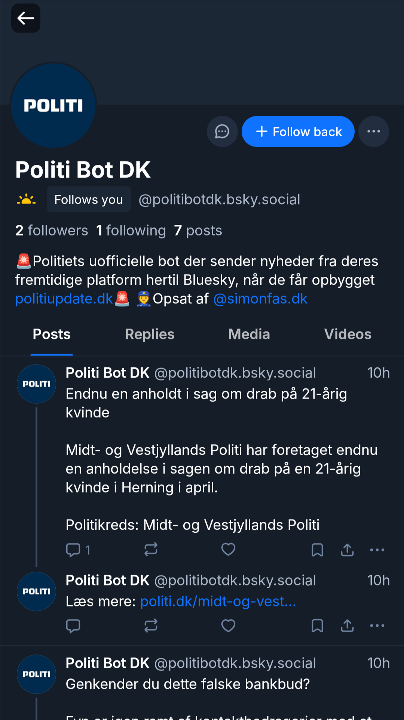Screen dimensions: 404x720
Task: Open profile more options menu
Action: click(373, 131)
